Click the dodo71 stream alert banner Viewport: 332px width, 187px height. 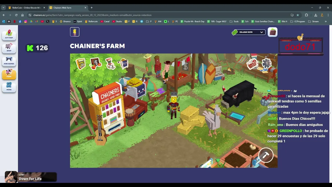(301, 46)
